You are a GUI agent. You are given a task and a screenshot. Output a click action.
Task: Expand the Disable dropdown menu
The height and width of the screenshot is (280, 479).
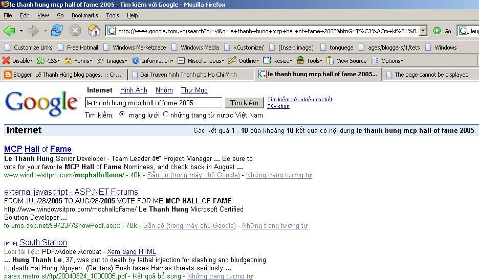click(x=31, y=61)
